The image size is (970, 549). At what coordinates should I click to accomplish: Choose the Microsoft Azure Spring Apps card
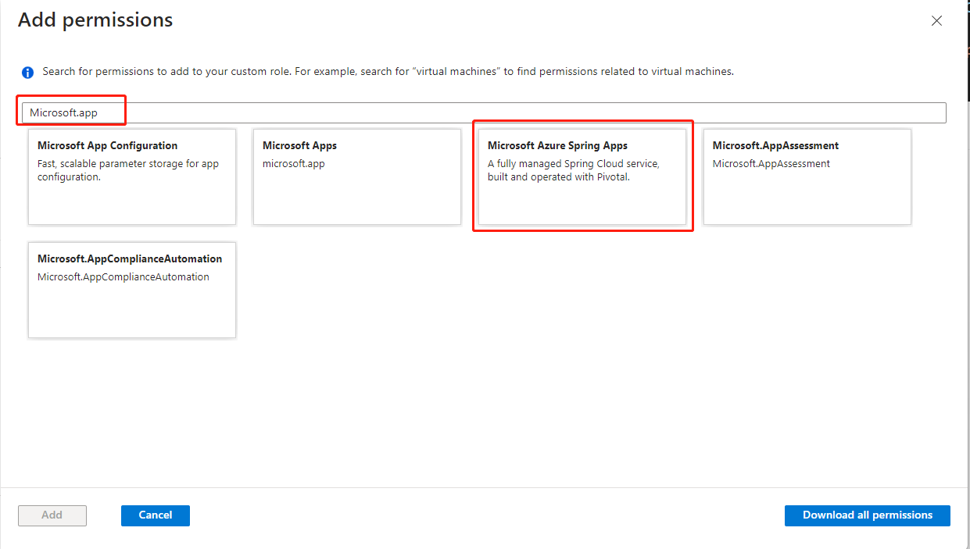click(x=582, y=177)
